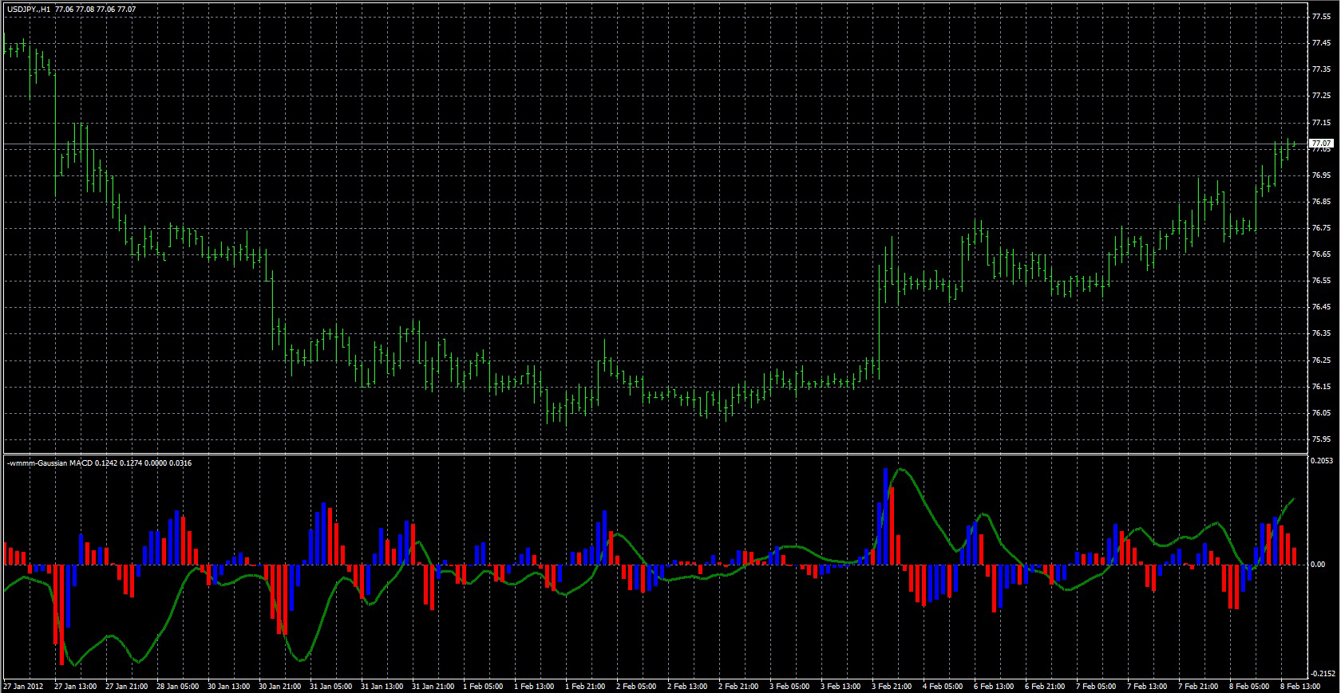Click the -0.2152 indicator scale minimum
This screenshot has height=693, width=1341.
(1322, 672)
